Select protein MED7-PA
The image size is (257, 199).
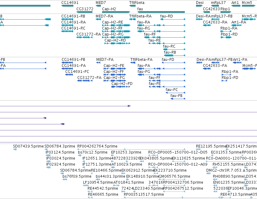click(x=105, y=60)
